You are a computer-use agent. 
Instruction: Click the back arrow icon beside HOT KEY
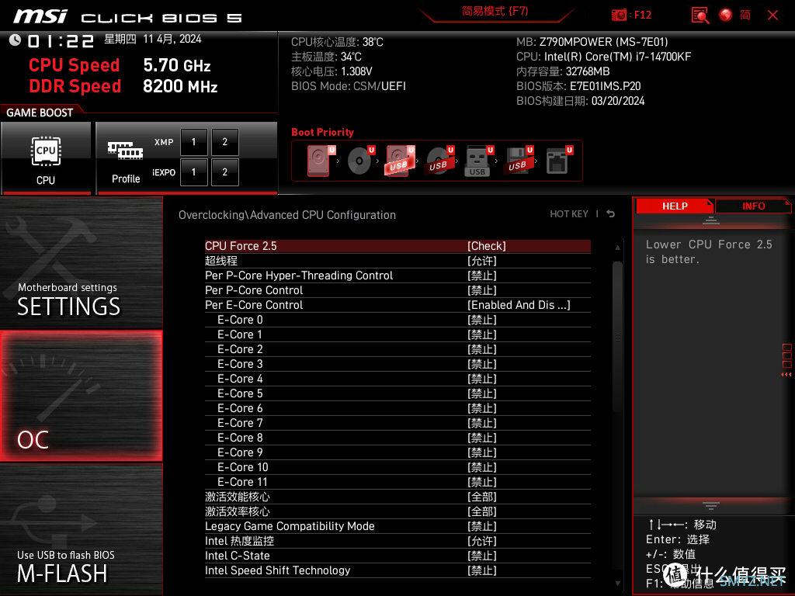coord(611,214)
